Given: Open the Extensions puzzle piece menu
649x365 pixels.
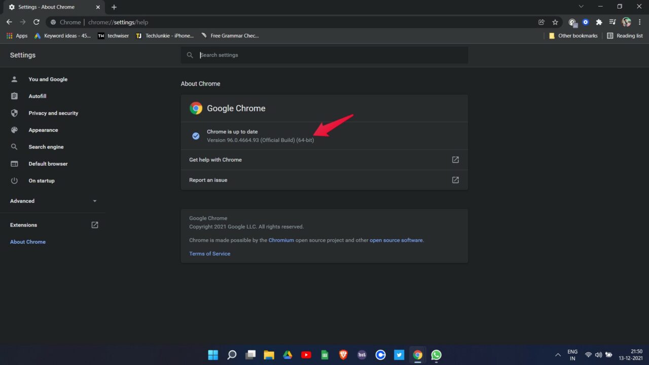Looking at the screenshot, I should click(x=599, y=22).
